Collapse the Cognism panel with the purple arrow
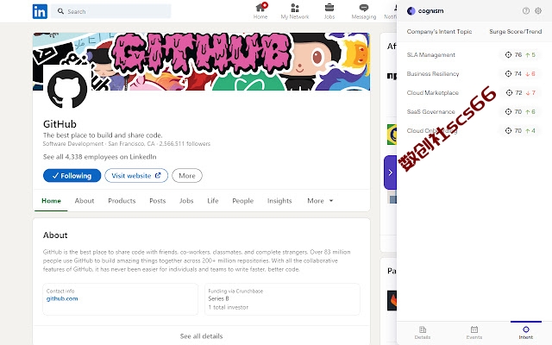Viewport: 552px width, 345px height. click(x=390, y=172)
